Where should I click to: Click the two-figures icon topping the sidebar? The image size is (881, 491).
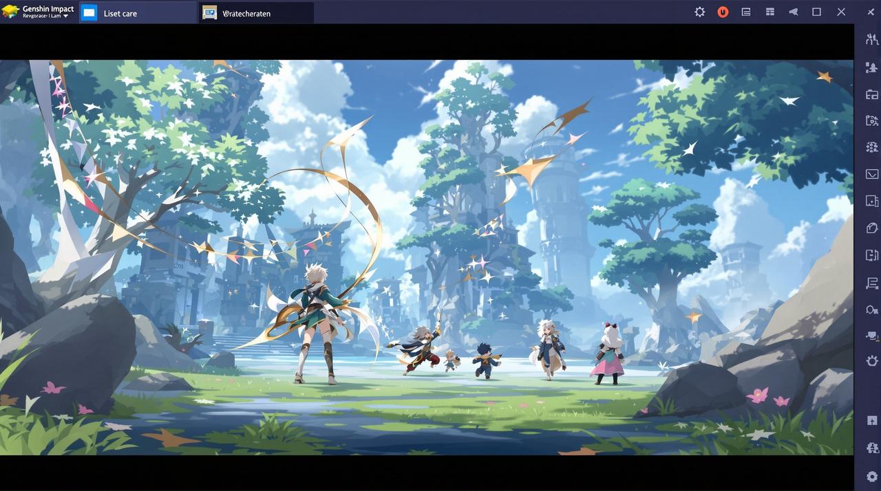(x=871, y=39)
